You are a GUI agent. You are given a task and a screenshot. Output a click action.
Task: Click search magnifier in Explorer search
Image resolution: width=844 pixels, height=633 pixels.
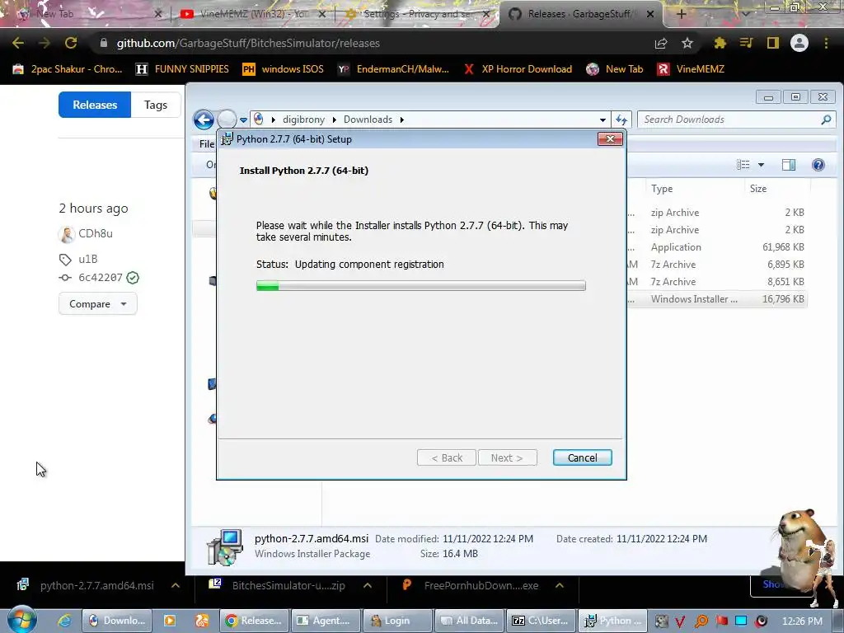coord(826,120)
